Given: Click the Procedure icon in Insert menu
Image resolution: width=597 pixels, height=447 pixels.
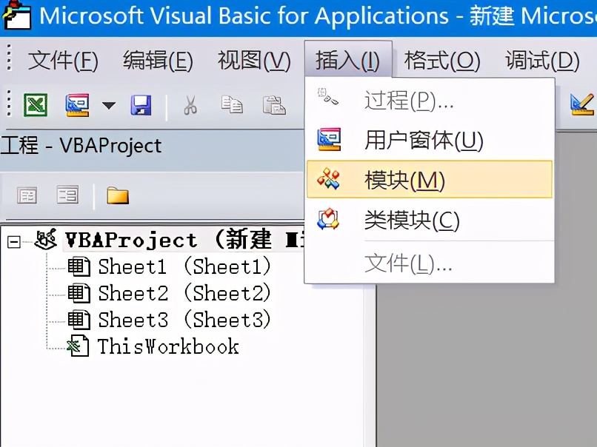Looking at the screenshot, I should [327, 96].
